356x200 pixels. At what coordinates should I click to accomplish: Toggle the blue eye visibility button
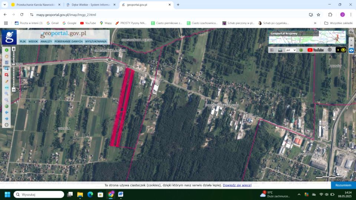click(351, 50)
